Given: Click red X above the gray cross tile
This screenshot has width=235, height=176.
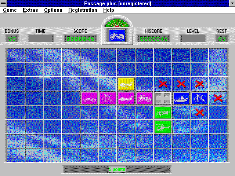Looking at the screenshot, I should [x=163, y=84].
